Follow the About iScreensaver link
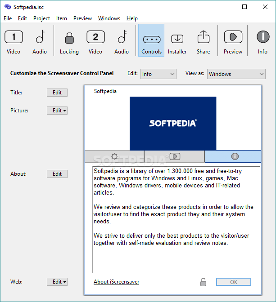 click(116, 282)
